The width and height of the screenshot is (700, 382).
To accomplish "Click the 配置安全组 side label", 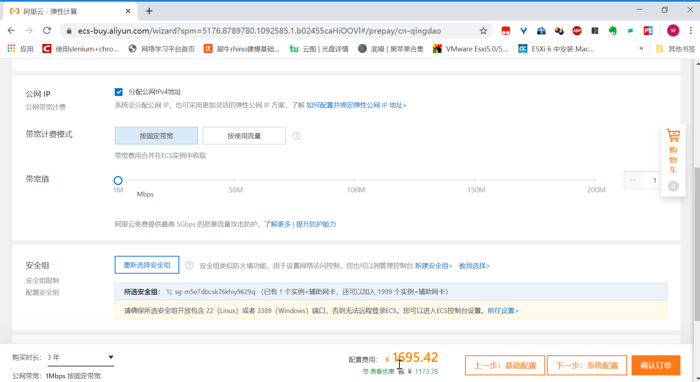I will 42,292.
